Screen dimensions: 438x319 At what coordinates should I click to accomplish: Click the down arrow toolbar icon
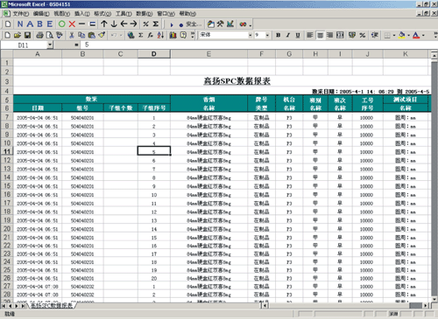(114, 24)
